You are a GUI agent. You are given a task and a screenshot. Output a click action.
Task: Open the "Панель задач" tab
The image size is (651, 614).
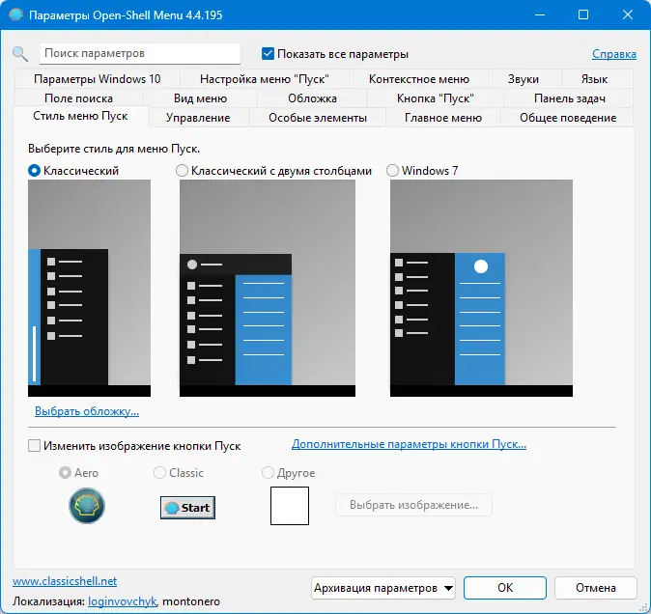click(x=569, y=98)
